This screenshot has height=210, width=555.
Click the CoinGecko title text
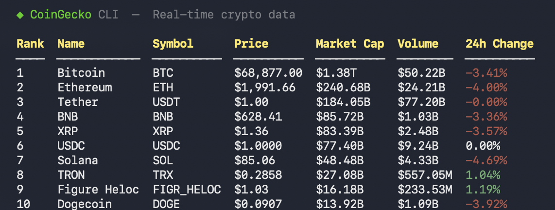(x=61, y=15)
